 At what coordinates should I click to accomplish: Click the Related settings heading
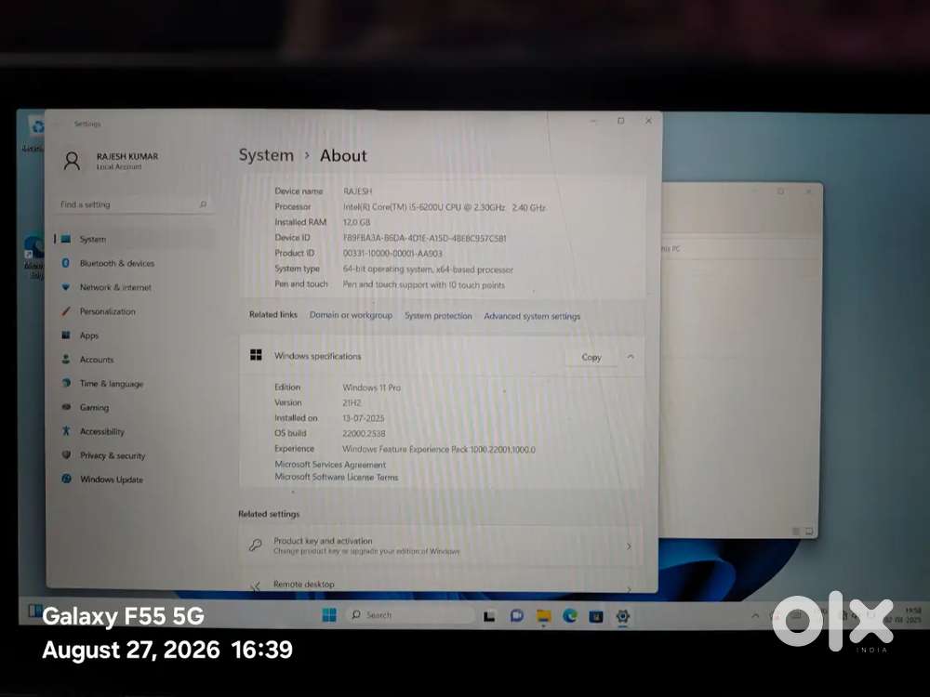pyautogui.click(x=269, y=515)
